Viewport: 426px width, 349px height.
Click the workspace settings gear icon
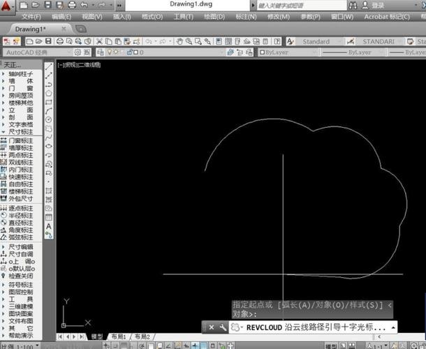(x=78, y=52)
